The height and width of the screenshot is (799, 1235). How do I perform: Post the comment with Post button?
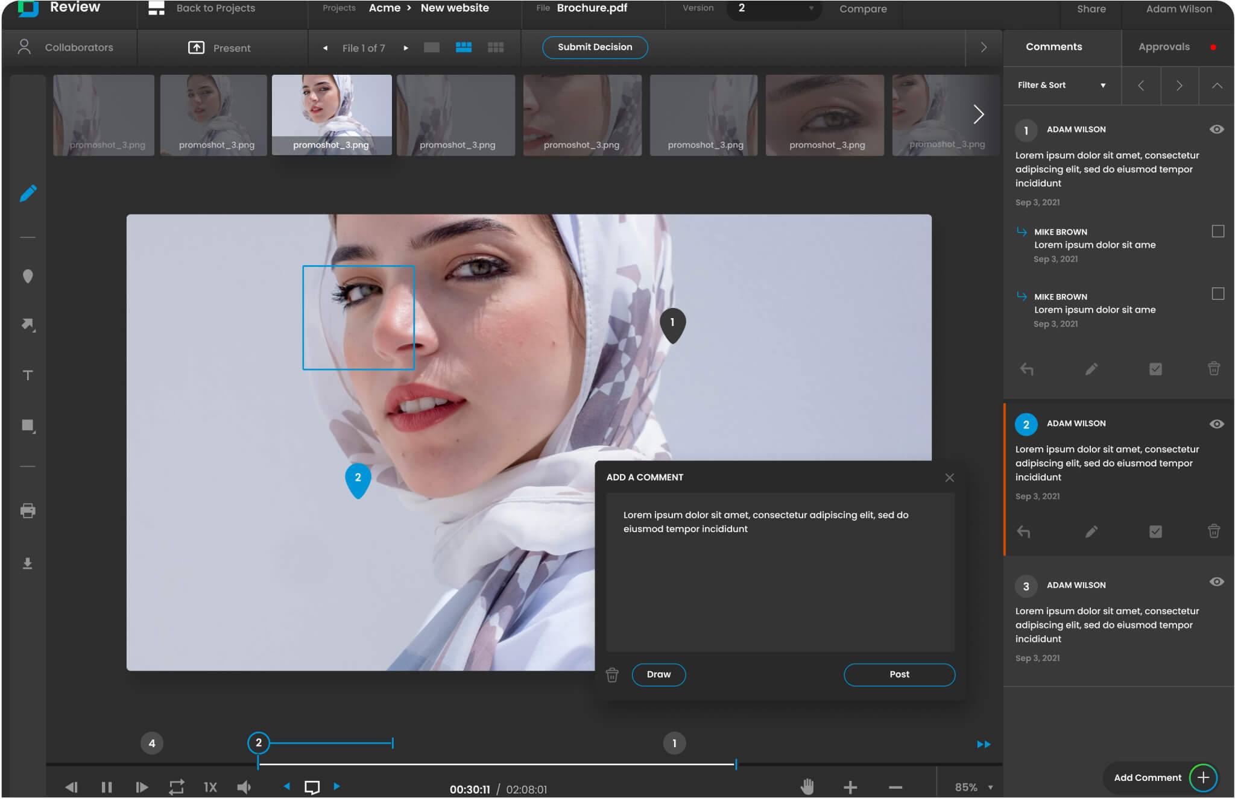click(x=899, y=674)
